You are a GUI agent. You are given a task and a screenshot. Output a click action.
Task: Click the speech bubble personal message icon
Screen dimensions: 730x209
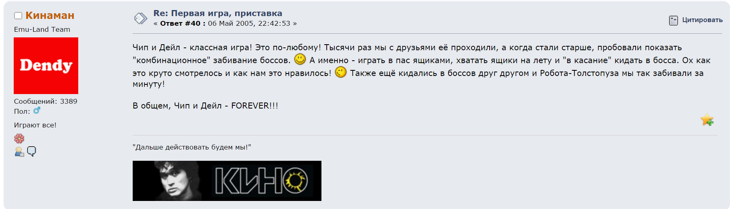click(31, 152)
